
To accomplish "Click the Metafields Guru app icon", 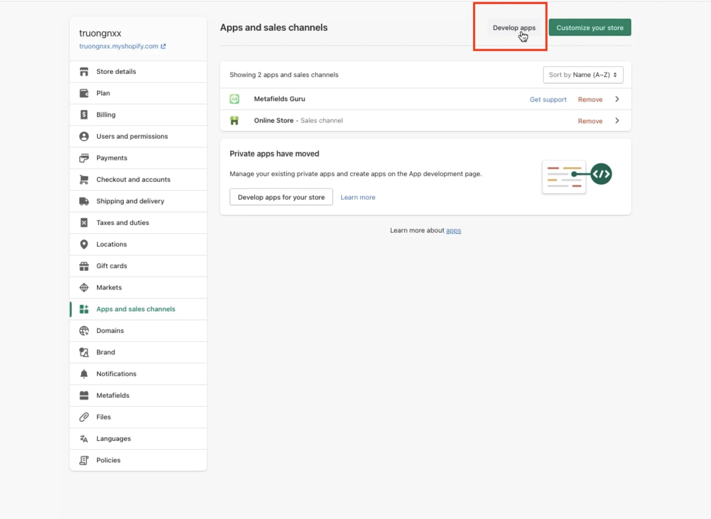I will [x=235, y=99].
